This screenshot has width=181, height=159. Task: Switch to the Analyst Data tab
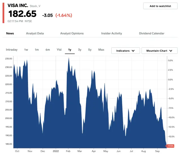(35, 33)
